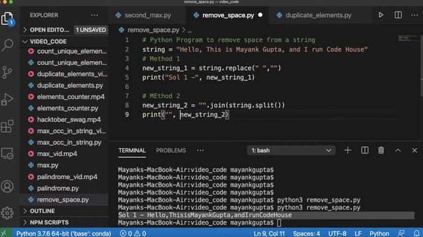This screenshot has height=237, width=423.
Task: Select Python interpreter 3.7.6 in status bar
Action: click(x=63, y=233)
